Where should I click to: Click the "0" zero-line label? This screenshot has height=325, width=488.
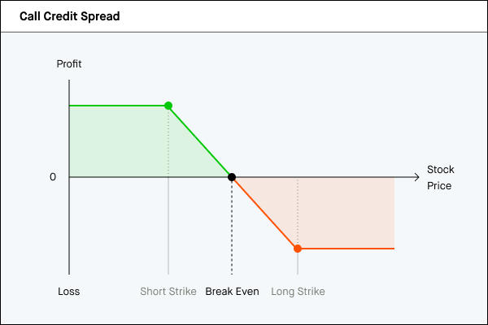click(x=53, y=177)
